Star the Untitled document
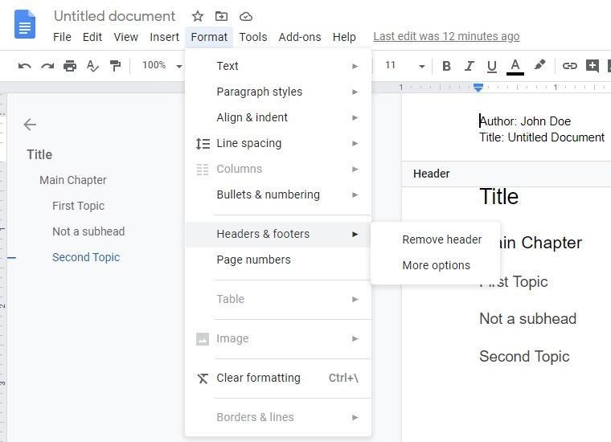 pos(198,16)
